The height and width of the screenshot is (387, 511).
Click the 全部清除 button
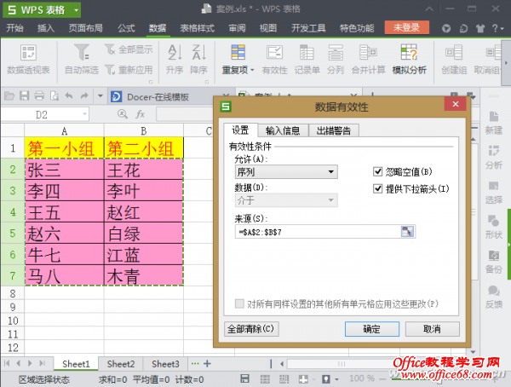[x=250, y=328]
